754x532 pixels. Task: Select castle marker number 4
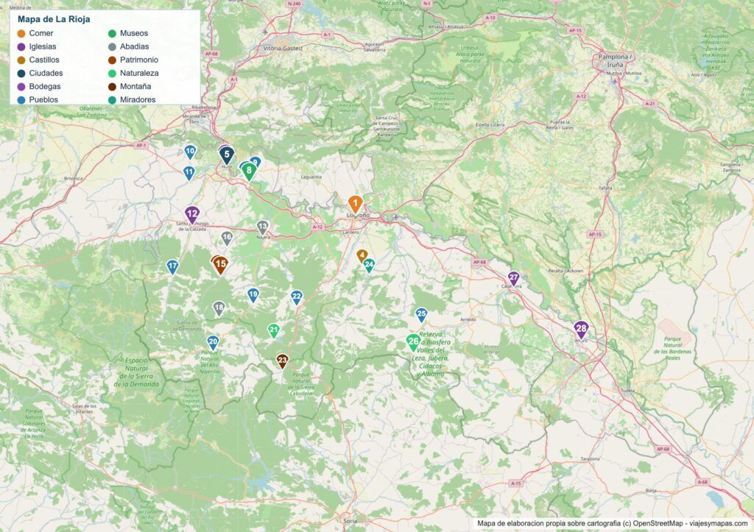[362, 255]
